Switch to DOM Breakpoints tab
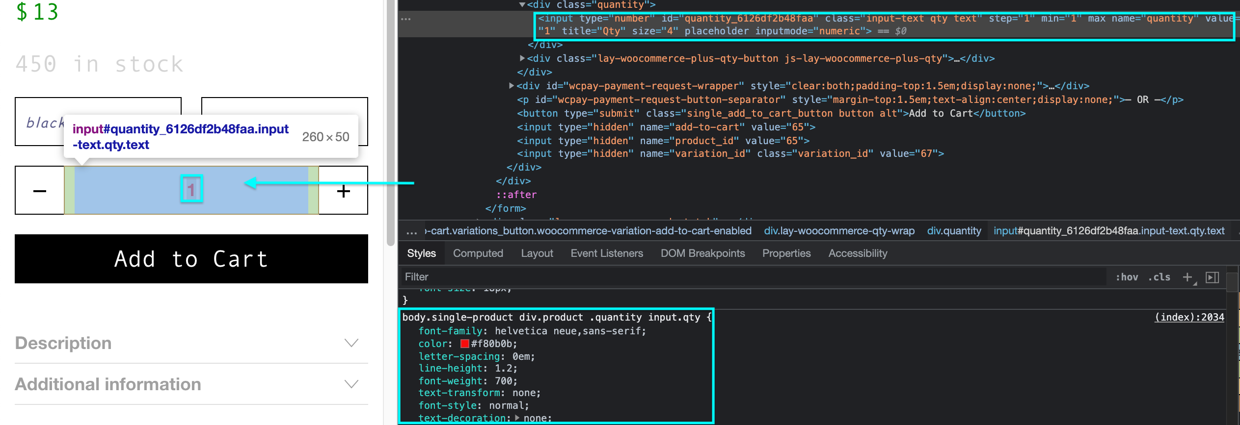1240x425 pixels. pyautogui.click(x=702, y=253)
